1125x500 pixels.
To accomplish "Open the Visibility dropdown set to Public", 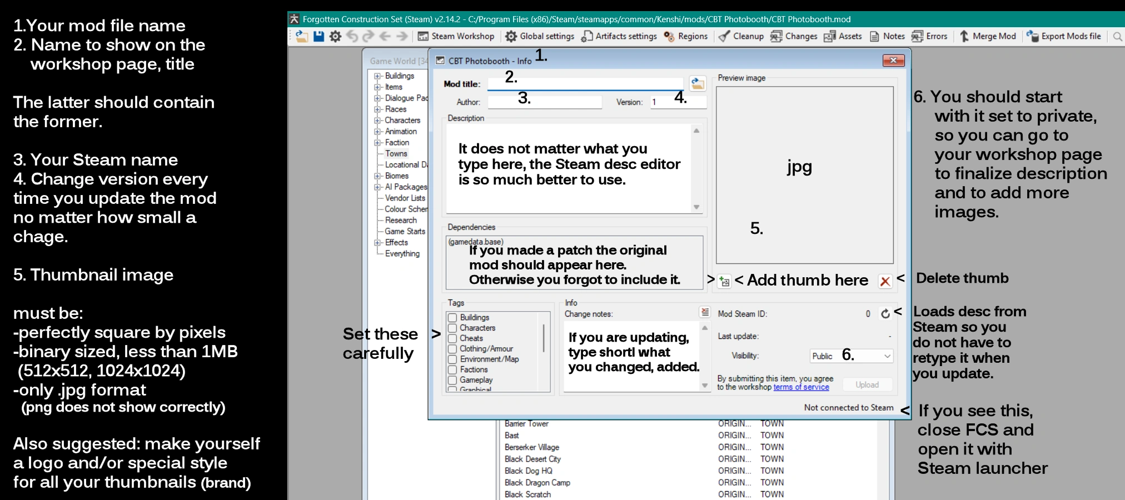I will (x=852, y=356).
